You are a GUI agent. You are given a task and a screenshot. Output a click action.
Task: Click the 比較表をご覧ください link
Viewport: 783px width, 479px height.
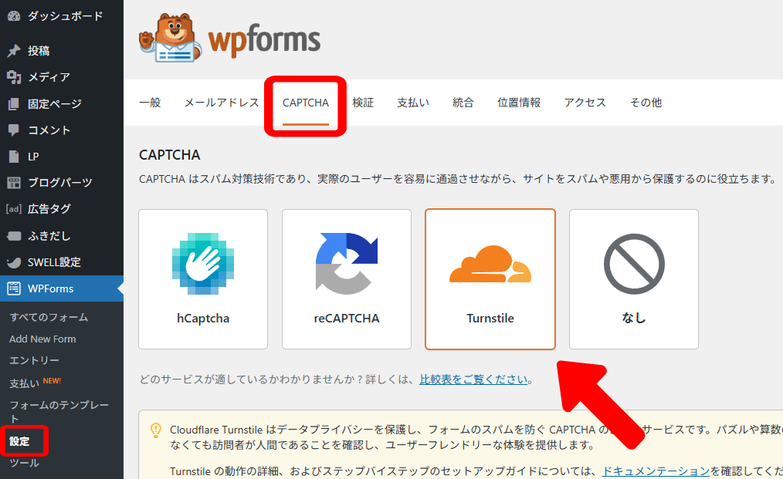(x=475, y=379)
